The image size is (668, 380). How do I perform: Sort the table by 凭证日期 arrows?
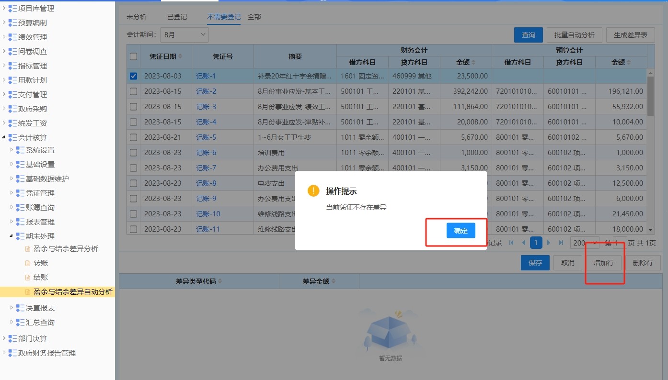(180, 56)
